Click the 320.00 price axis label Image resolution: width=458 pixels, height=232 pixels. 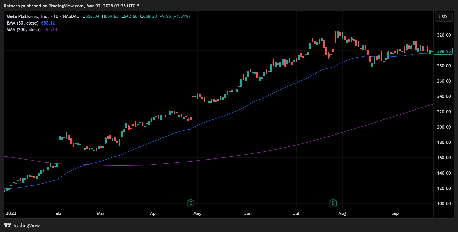pyautogui.click(x=444, y=35)
